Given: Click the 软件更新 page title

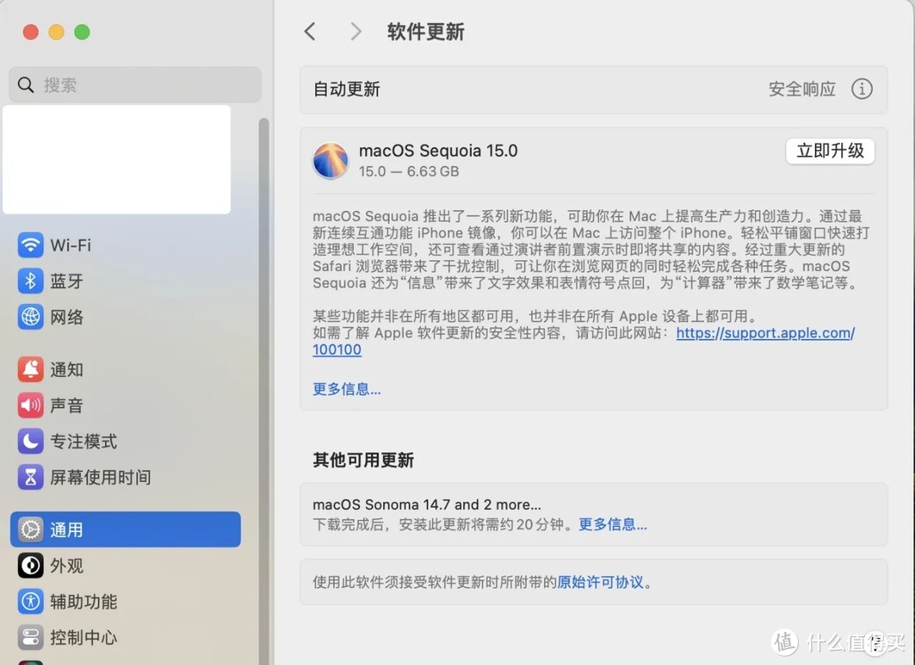Looking at the screenshot, I should click(425, 31).
